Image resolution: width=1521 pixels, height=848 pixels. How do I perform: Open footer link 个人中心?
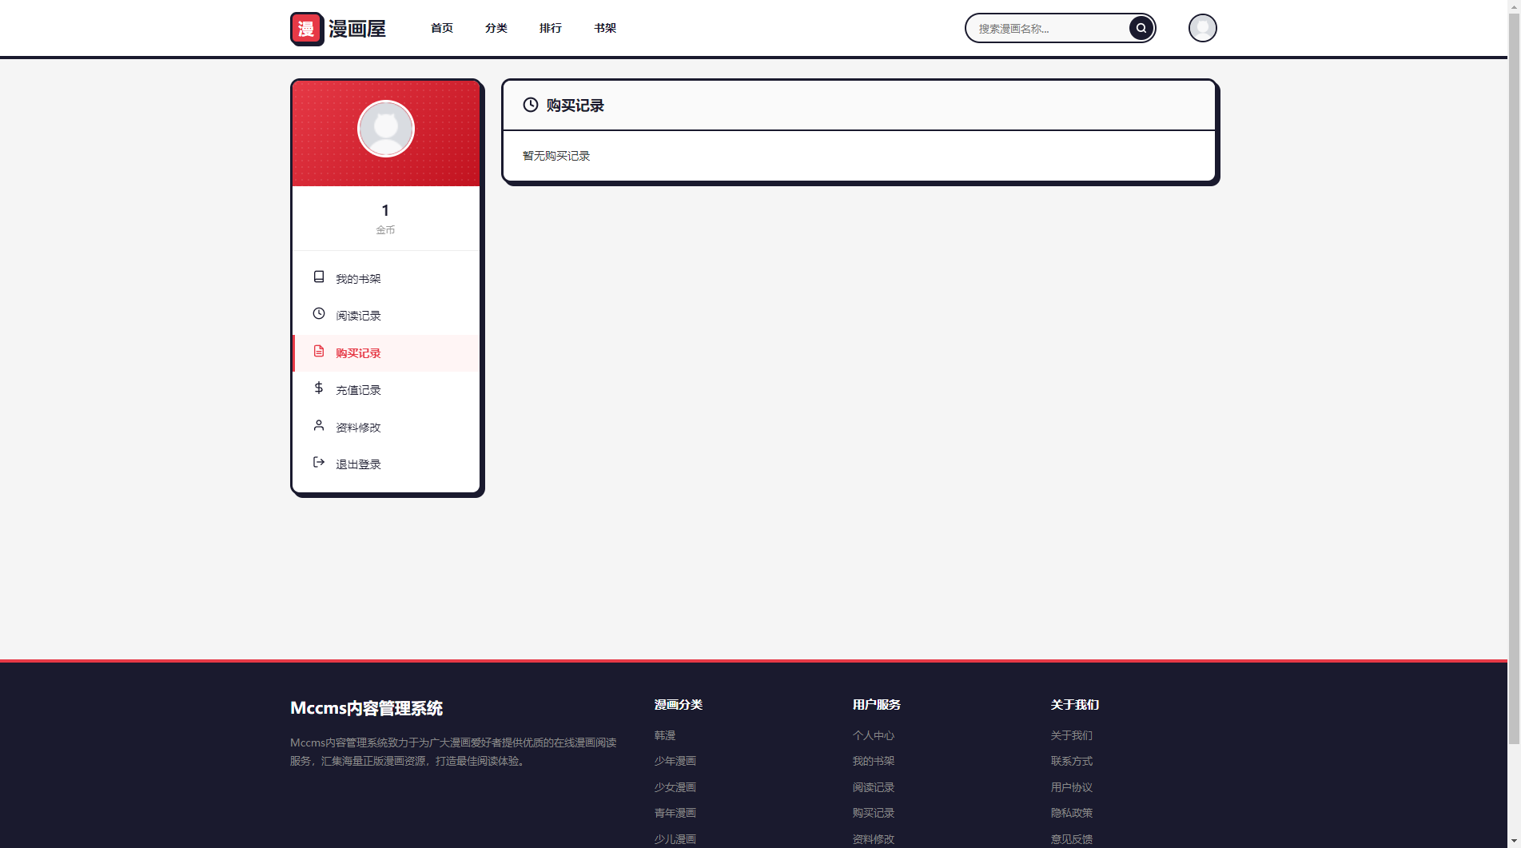tap(874, 735)
